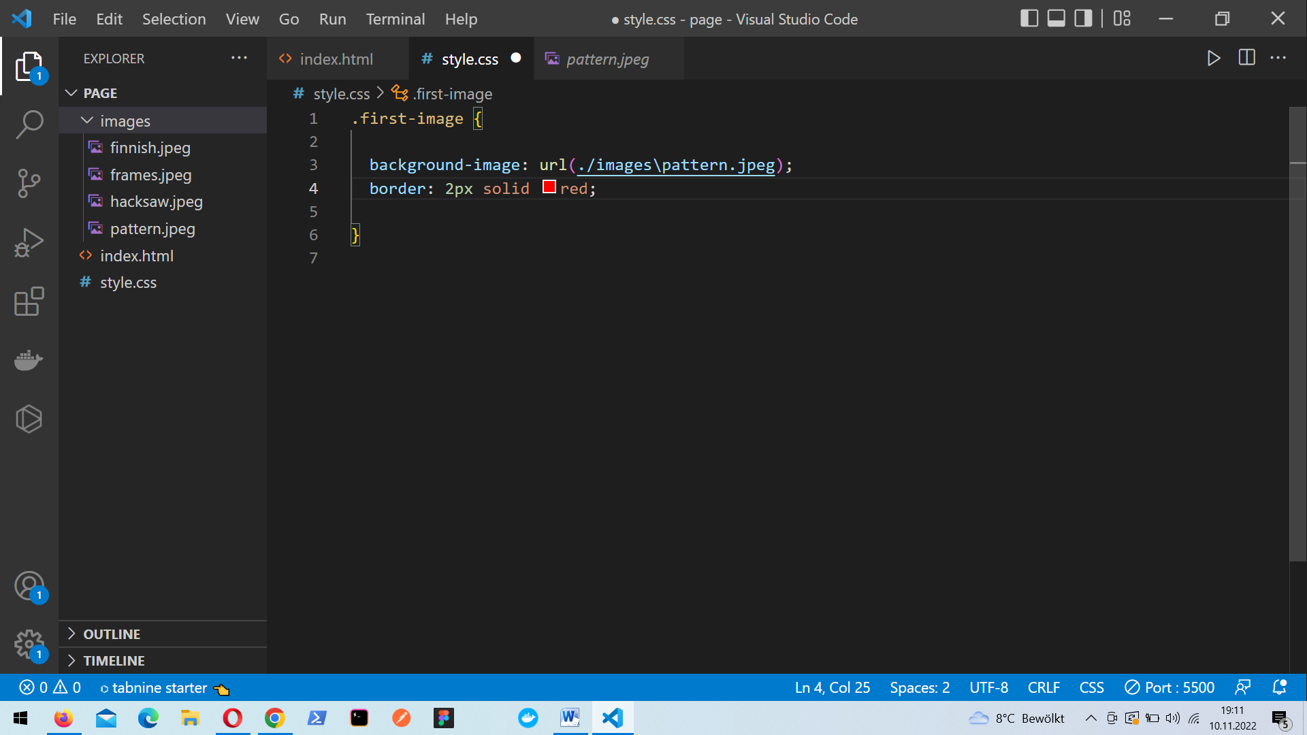
Task: Open the Edit menu
Action: tap(109, 19)
